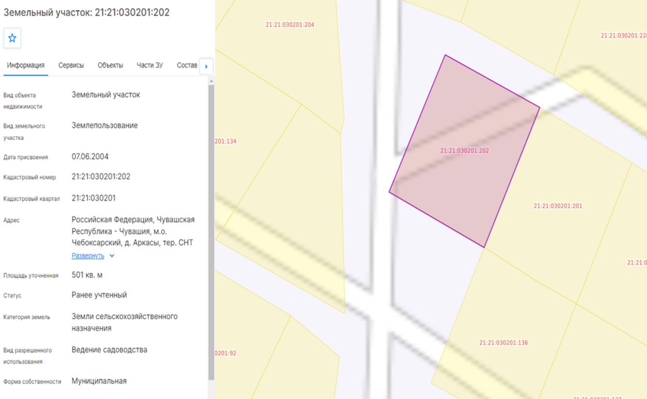This screenshot has width=647, height=399.
Task: Click ownership value Муниципальная
Action: click(99, 381)
